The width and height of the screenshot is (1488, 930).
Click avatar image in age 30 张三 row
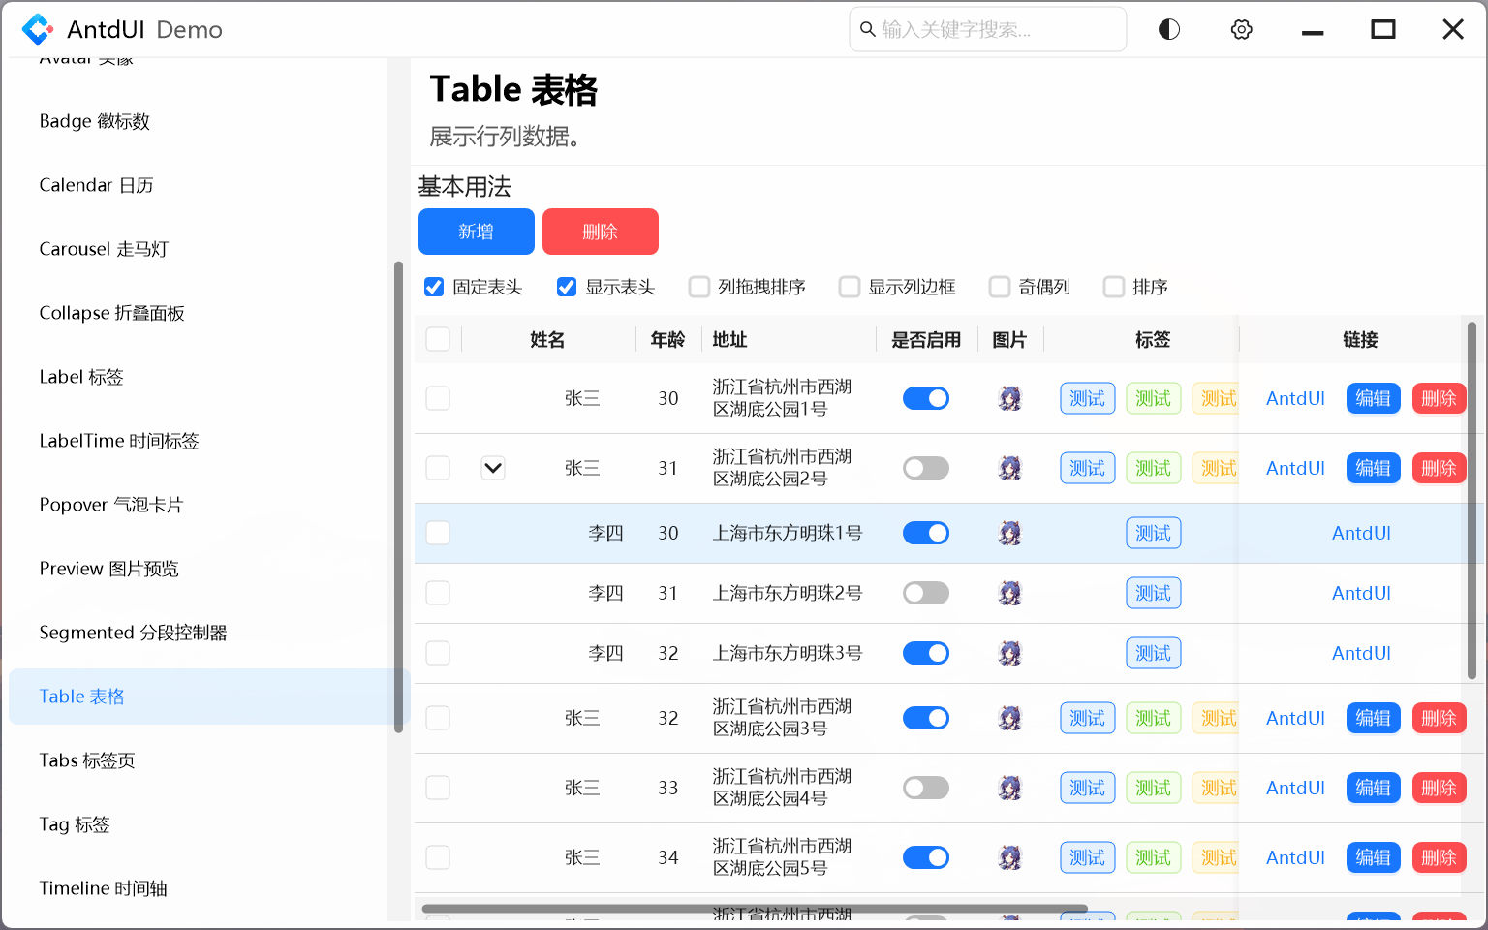click(x=1009, y=398)
